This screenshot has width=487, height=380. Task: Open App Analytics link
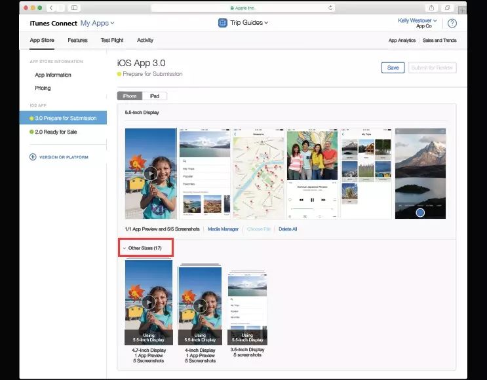402,41
